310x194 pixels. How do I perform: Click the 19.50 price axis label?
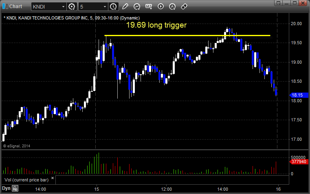296,43
